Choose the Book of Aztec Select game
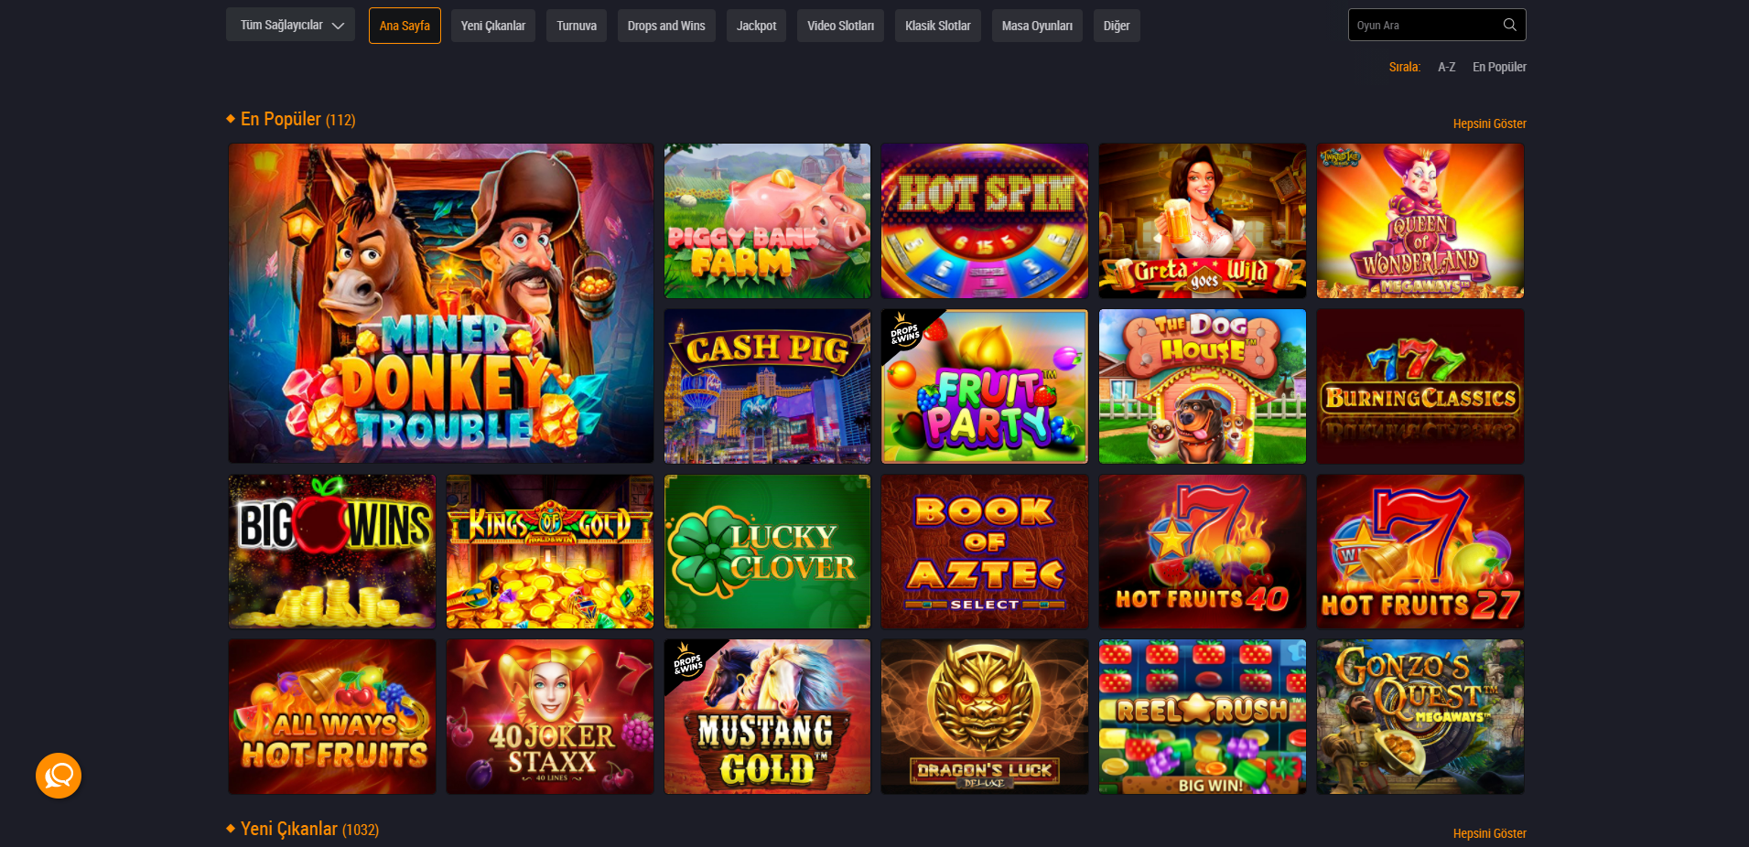The height and width of the screenshot is (847, 1749). coord(985,552)
